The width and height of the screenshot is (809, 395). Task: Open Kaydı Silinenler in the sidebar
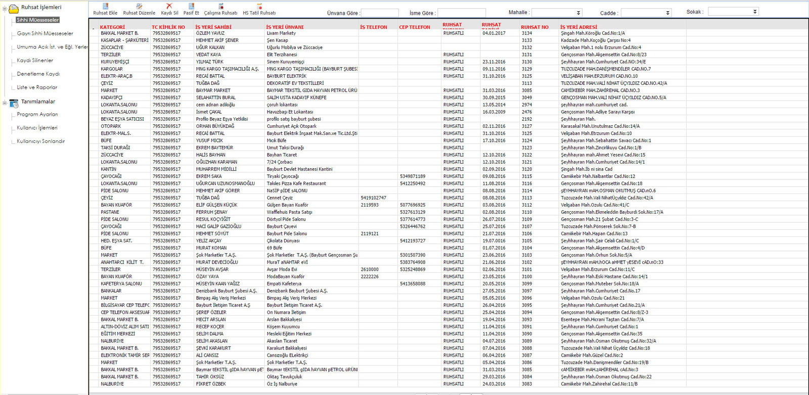click(x=35, y=61)
